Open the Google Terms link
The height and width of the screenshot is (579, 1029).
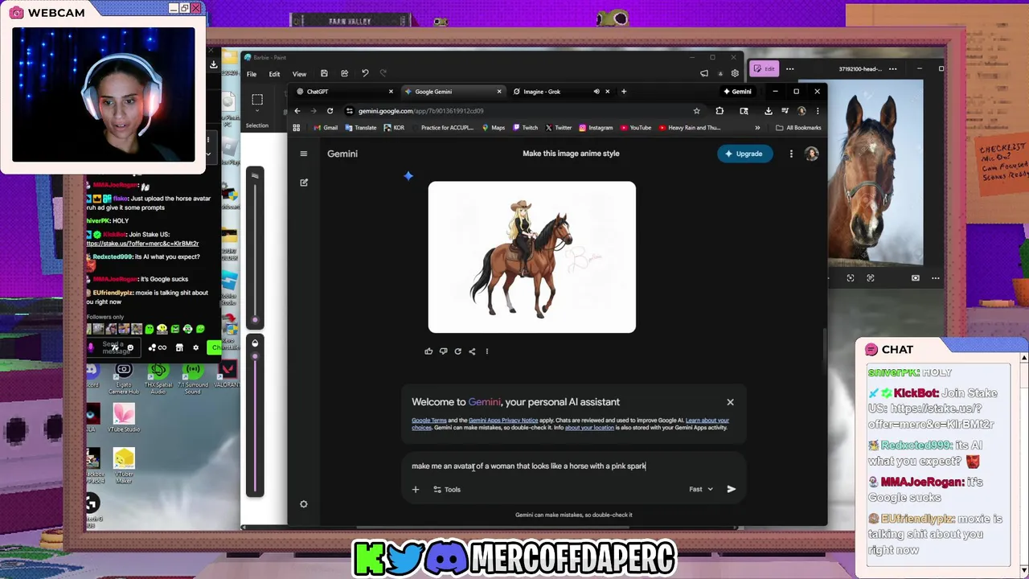click(428, 421)
